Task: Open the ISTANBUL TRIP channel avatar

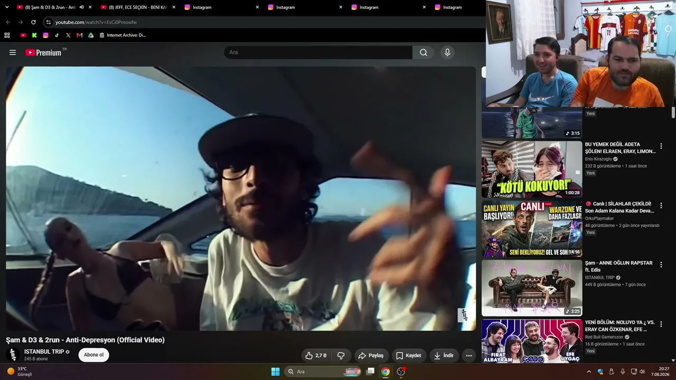Action: tap(14, 355)
